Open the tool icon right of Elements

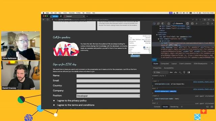[x=188, y=24]
